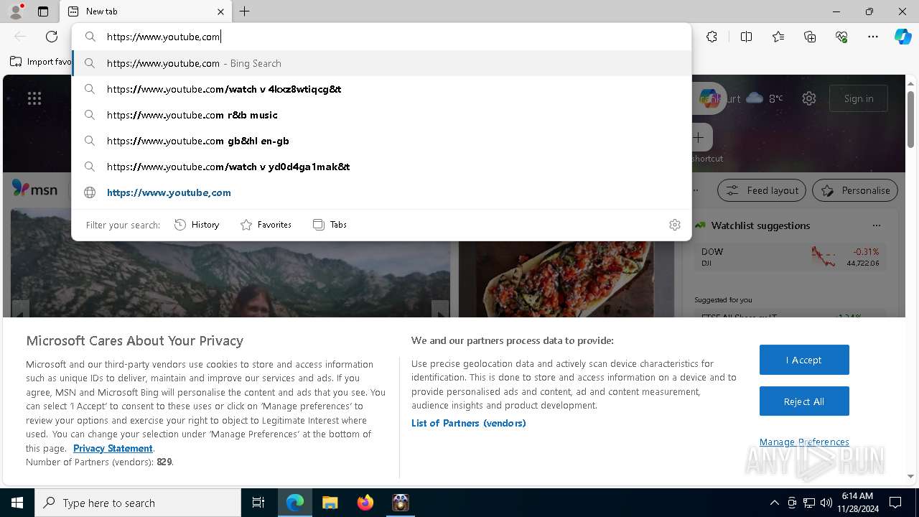Open a new tab with plus icon
The image size is (919, 517).
coord(245,11)
